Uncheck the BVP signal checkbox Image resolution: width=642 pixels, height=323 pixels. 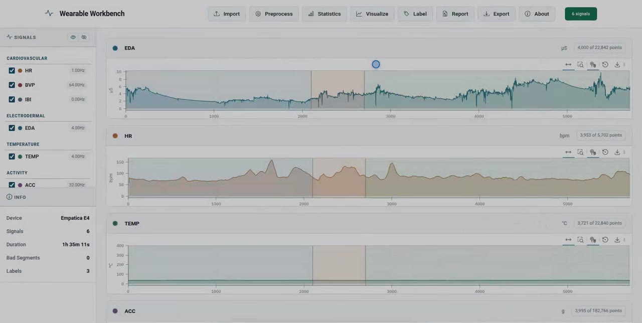coord(12,85)
